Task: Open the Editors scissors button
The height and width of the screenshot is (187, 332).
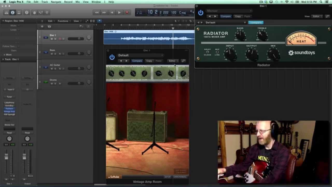Action: tap(47, 12)
